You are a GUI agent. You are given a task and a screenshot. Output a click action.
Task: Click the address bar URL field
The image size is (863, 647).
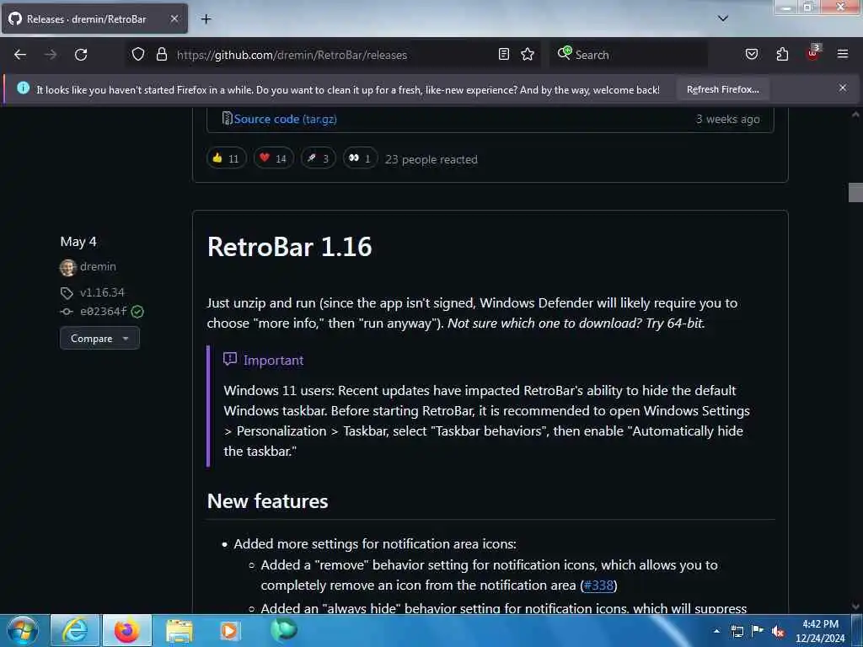[333, 55]
